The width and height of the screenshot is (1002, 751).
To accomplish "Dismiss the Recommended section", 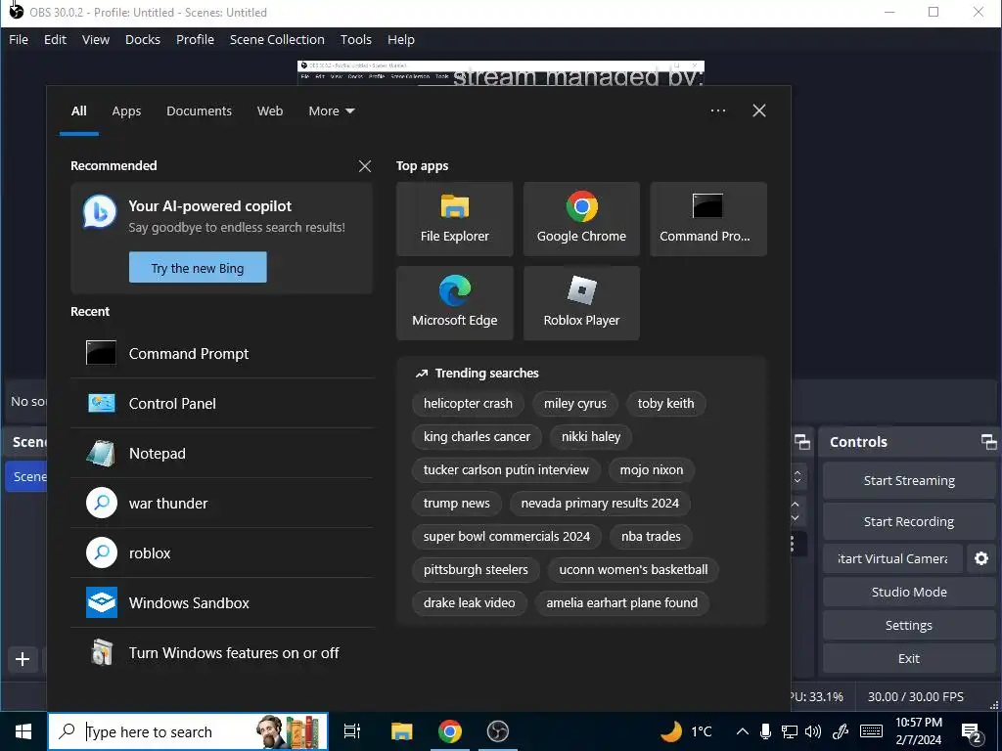I will tap(365, 166).
